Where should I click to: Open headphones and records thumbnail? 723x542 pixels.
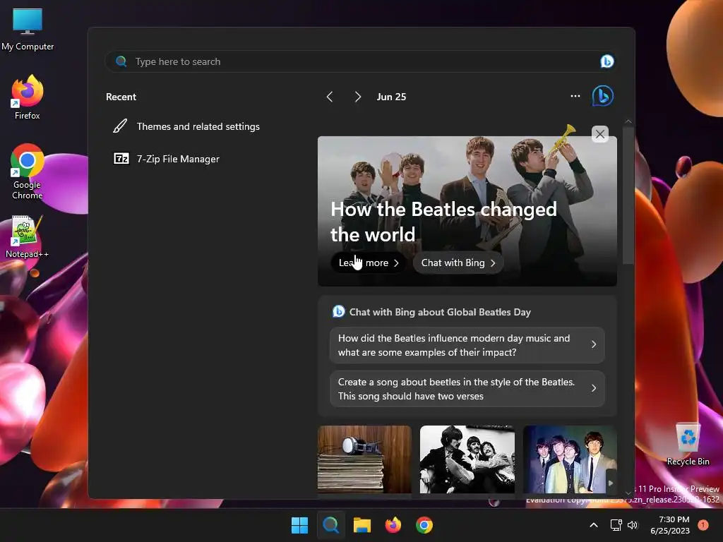pyautogui.click(x=364, y=459)
